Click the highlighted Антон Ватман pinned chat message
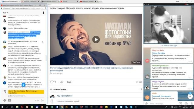 (x=26, y=92)
